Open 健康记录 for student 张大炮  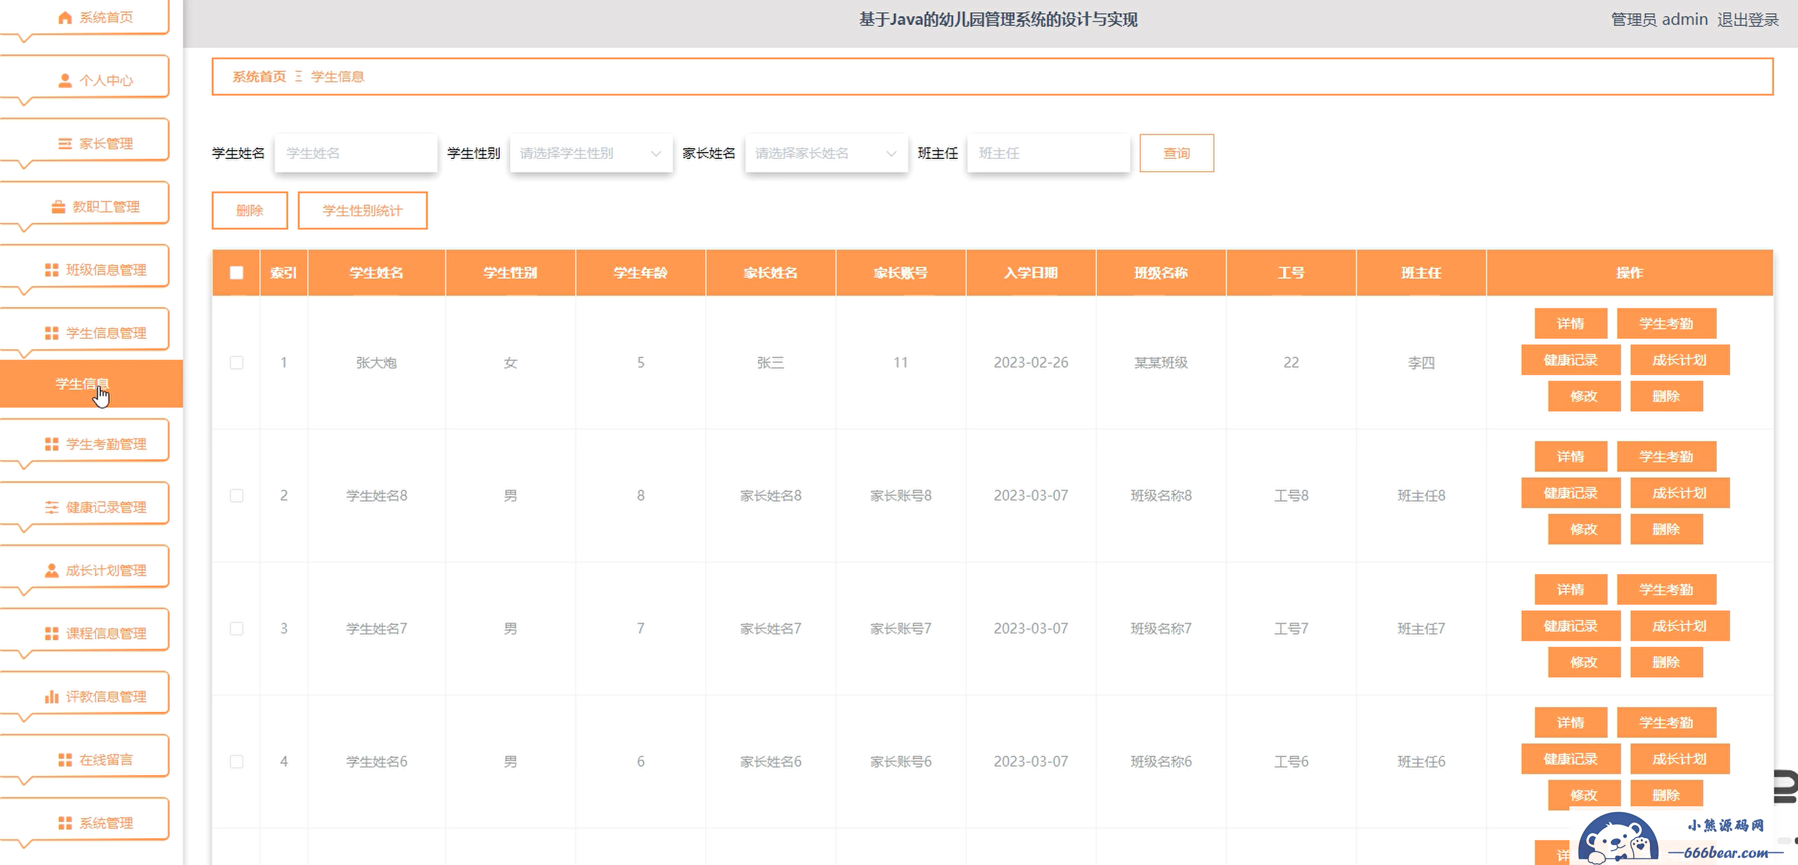1571,360
